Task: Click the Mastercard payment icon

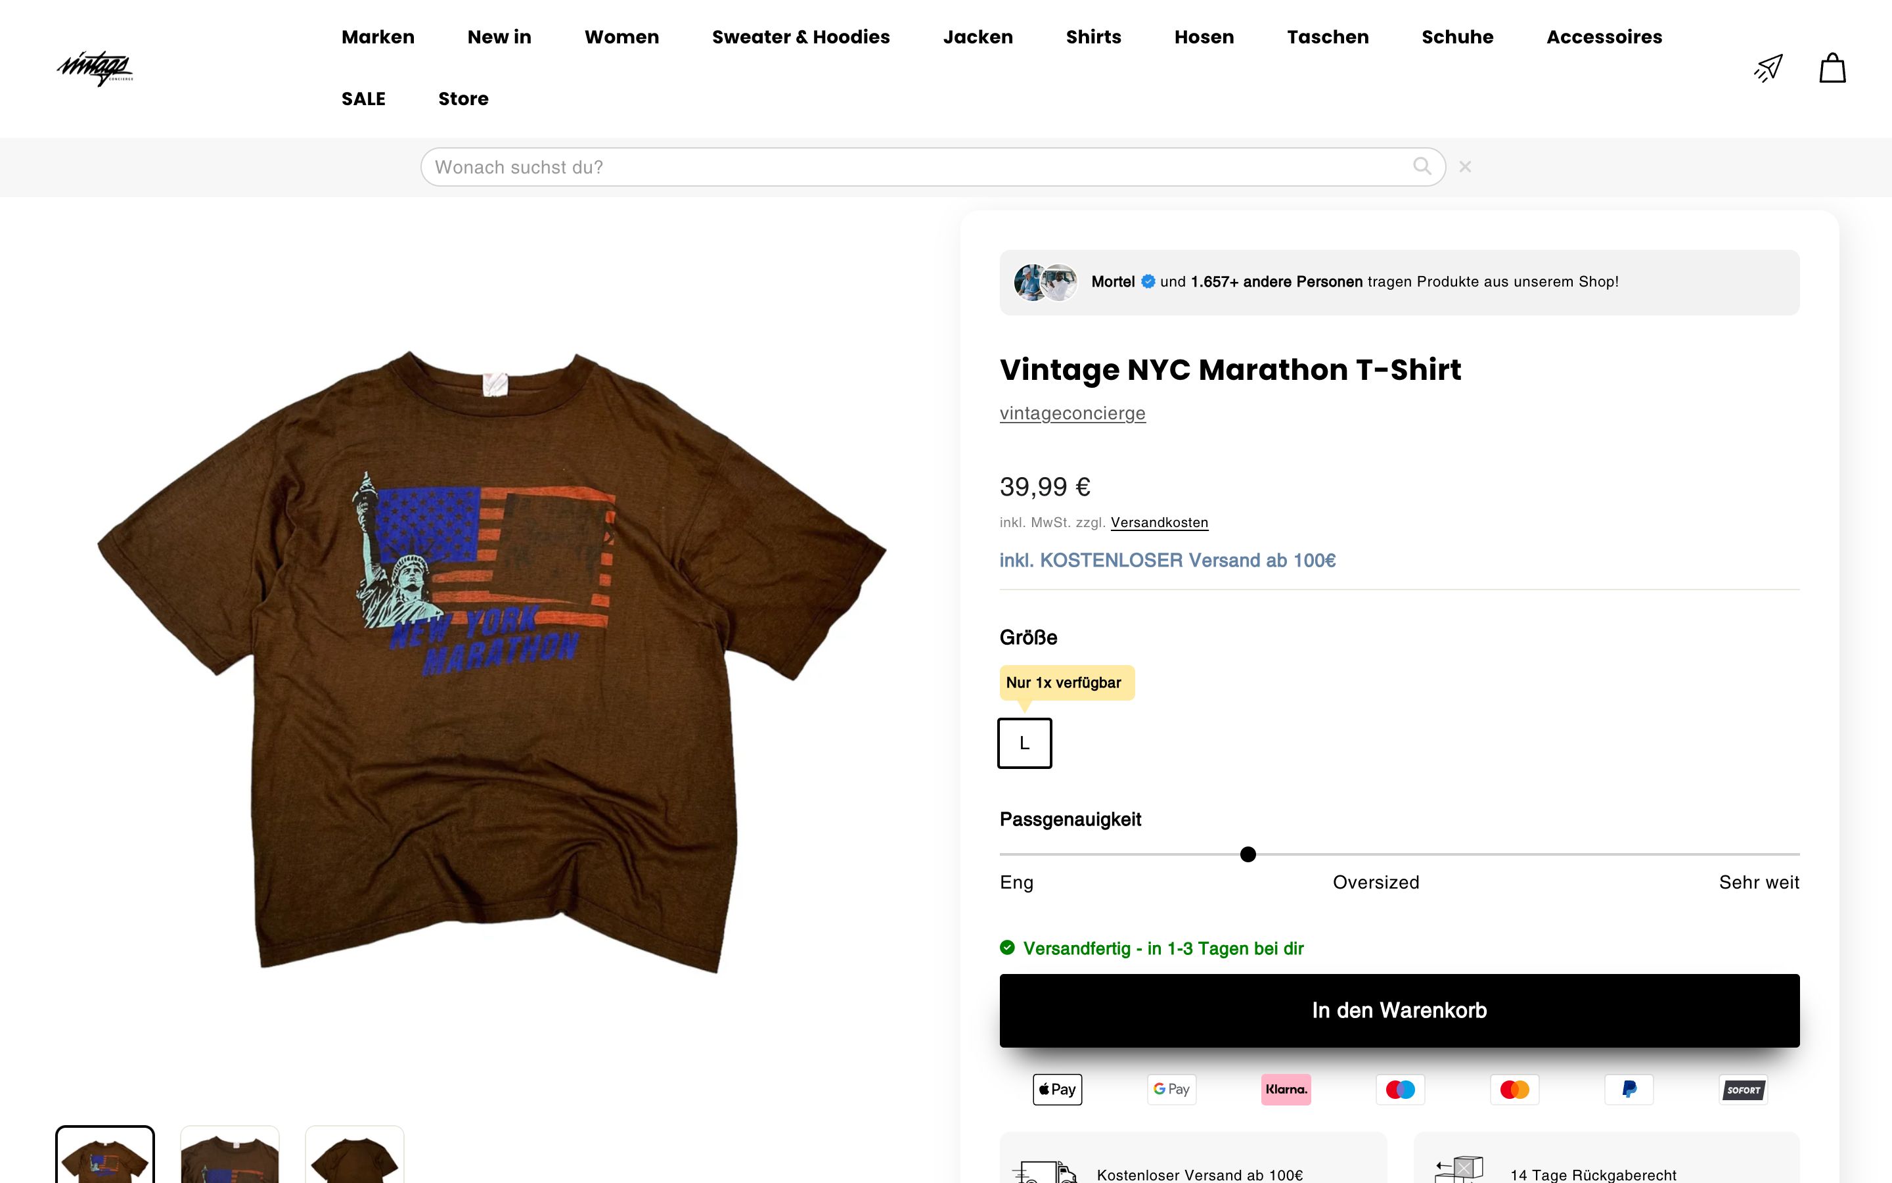Action: click(1515, 1089)
